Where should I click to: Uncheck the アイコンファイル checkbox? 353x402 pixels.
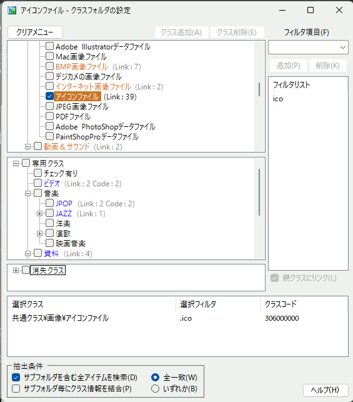click(49, 96)
